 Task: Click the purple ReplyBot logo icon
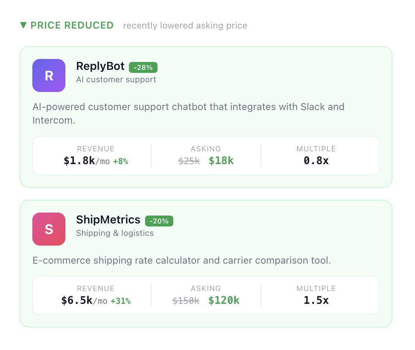click(x=49, y=75)
